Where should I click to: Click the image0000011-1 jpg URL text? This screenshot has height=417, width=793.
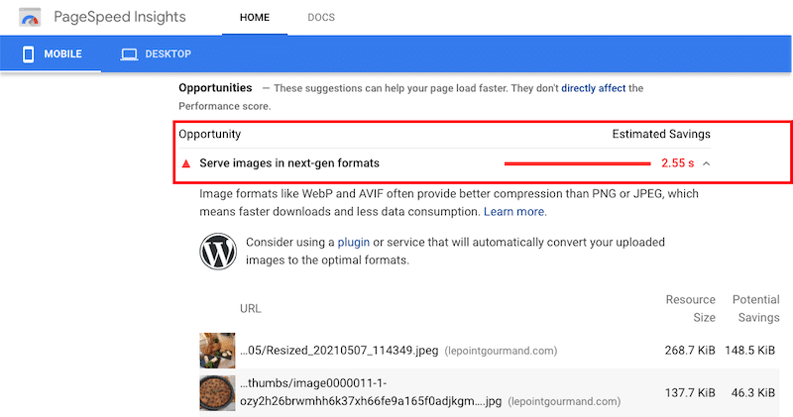click(x=371, y=392)
